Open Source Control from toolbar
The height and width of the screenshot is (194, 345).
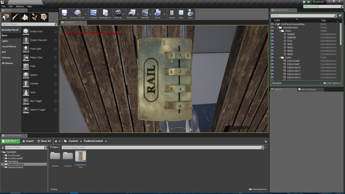(77, 14)
